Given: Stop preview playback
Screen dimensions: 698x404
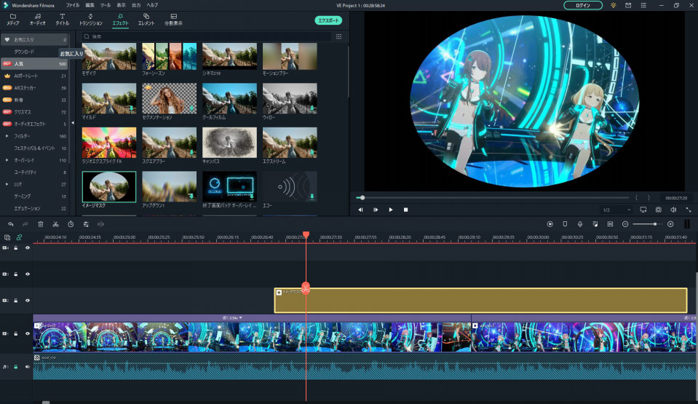Looking at the screenshot, I should (x=405, y=210).
